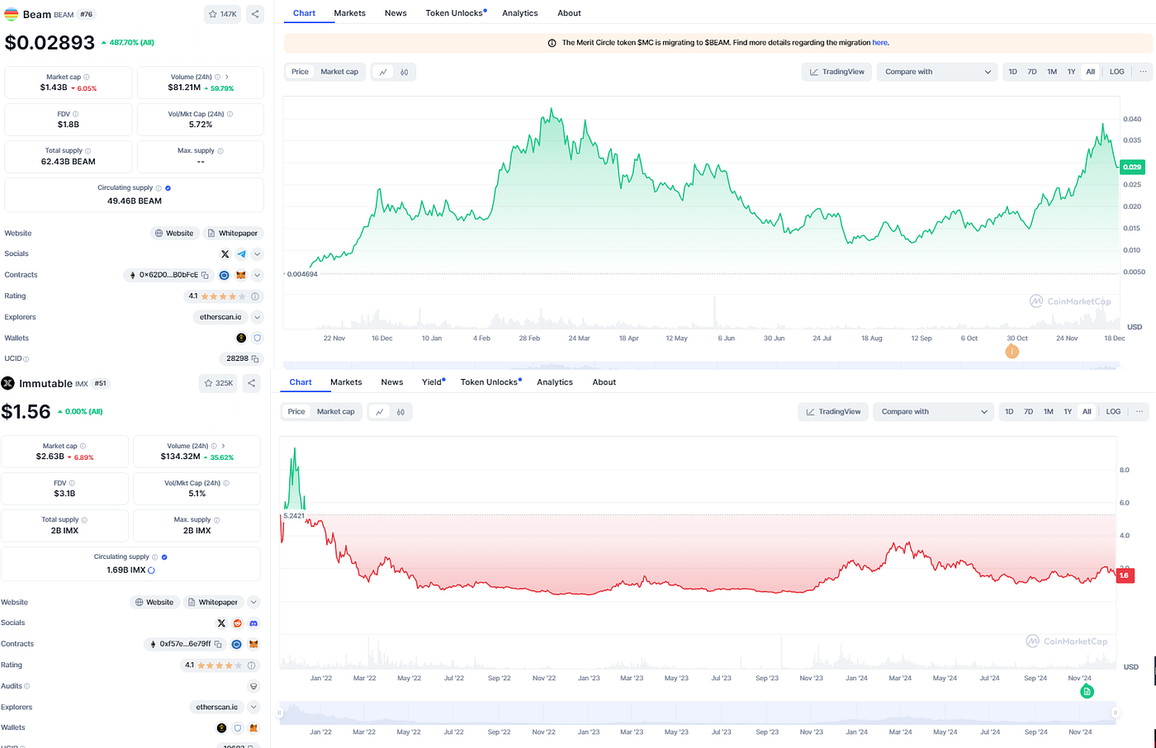
Task: Open more options menu on Immutable chart toolbar
Action: point(1139,412)
